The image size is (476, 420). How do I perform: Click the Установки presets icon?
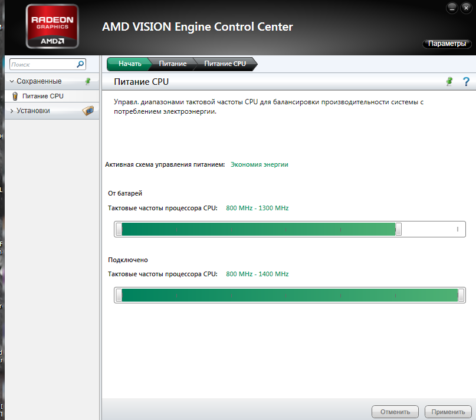click(88, 111)
